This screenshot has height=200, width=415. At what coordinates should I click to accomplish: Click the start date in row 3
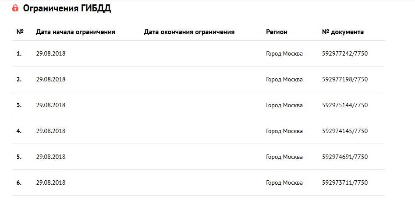click(x=50, y=105)
